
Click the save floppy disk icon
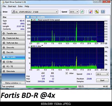tap(103, 12)
